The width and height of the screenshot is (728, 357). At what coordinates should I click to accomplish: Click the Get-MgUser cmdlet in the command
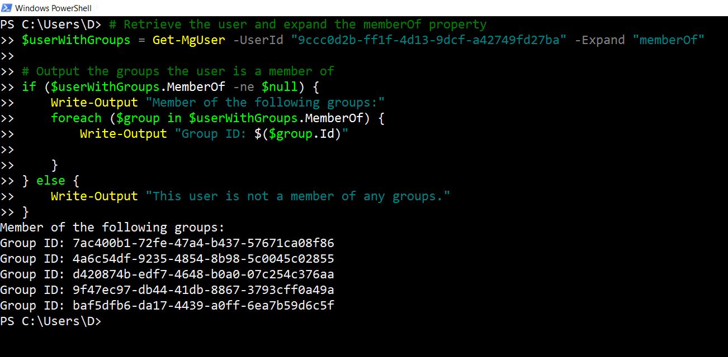click(189, 40)
